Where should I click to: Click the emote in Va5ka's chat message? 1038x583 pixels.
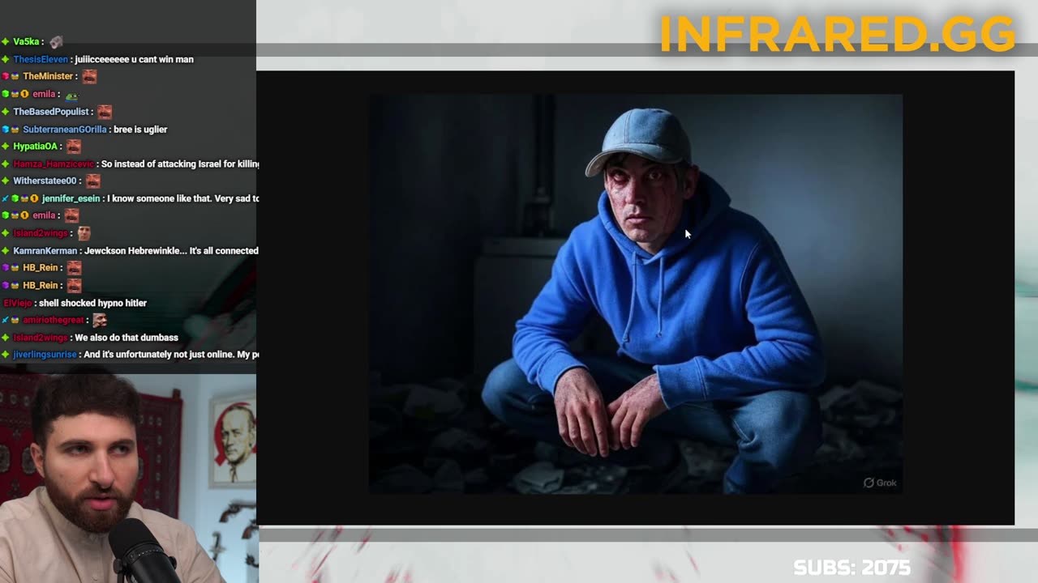coord(56,41)
